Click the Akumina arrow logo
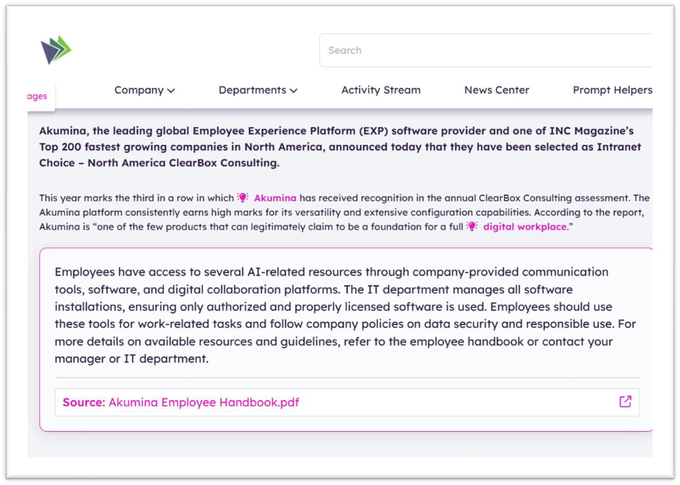 56,50
